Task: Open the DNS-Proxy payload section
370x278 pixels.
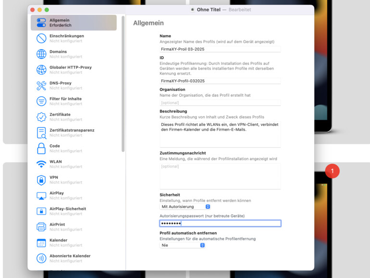Action: pos(74,86)
